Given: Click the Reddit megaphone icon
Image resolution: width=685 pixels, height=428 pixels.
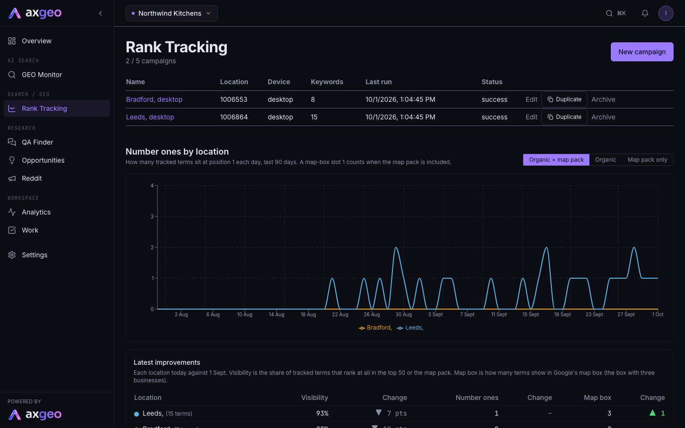Looking at the screenshot, I should (x=12, y=178).
